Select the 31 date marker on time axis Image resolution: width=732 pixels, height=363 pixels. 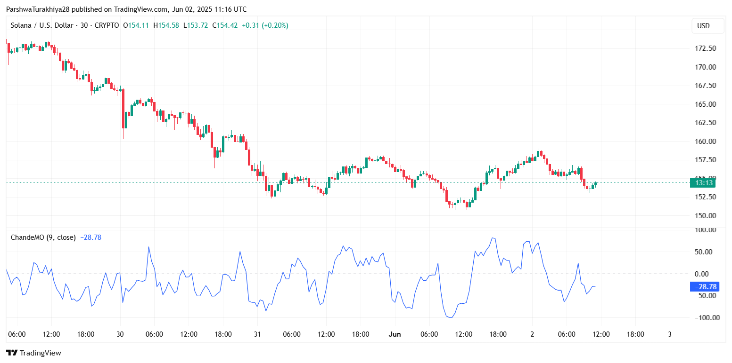point(257,334)
